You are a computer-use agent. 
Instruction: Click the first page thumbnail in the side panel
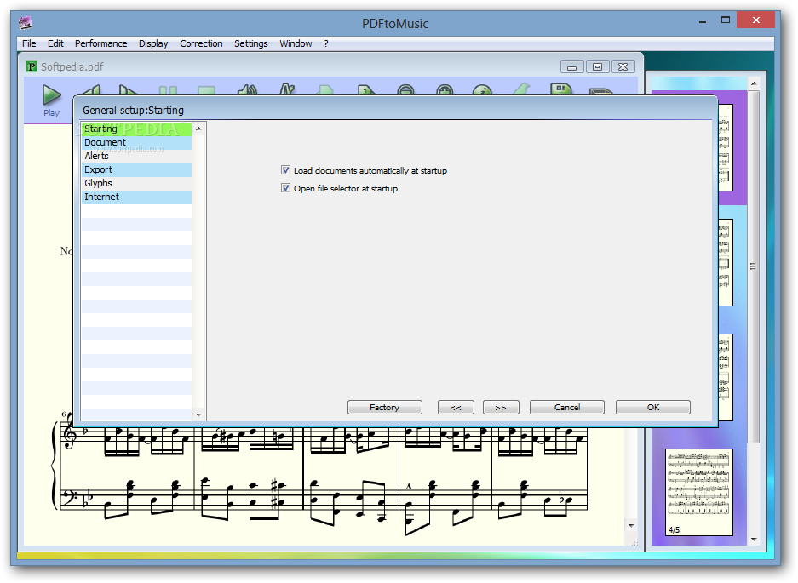(x=726, y=147)
